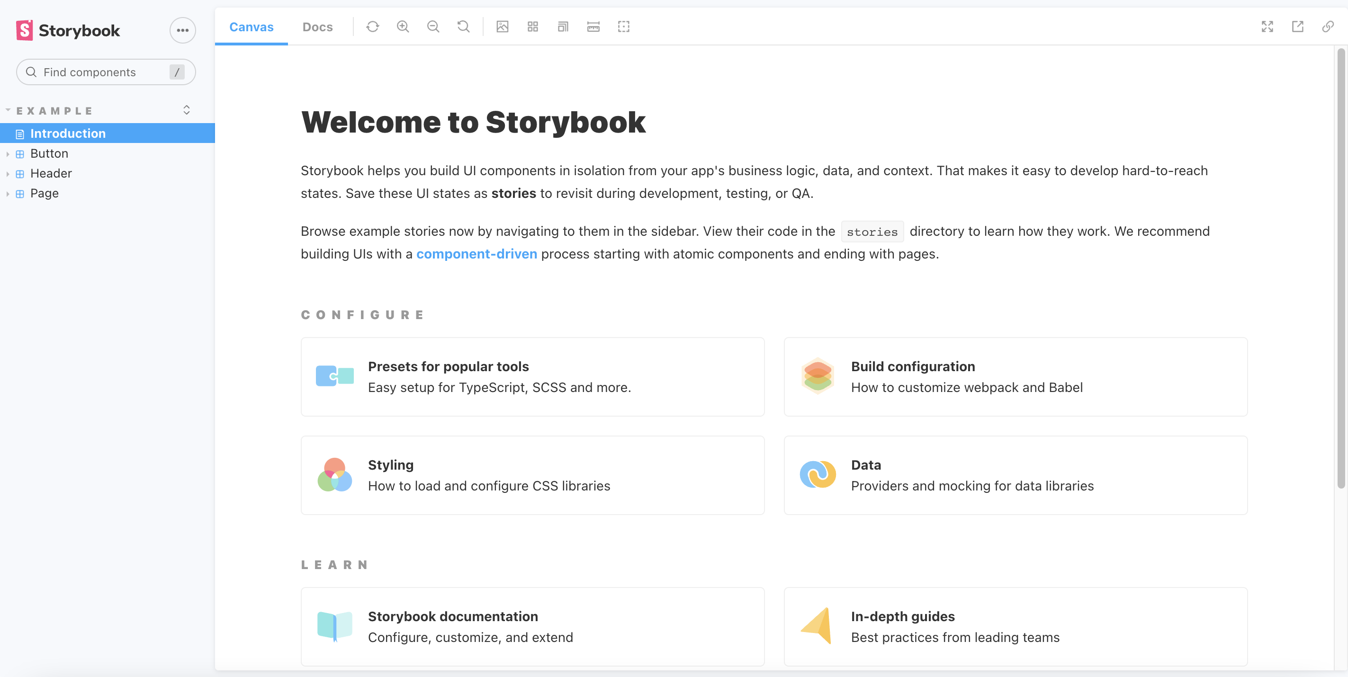
Task: Expand the Page component arrow
Action: pyautogui.click(x=8, y=194)
